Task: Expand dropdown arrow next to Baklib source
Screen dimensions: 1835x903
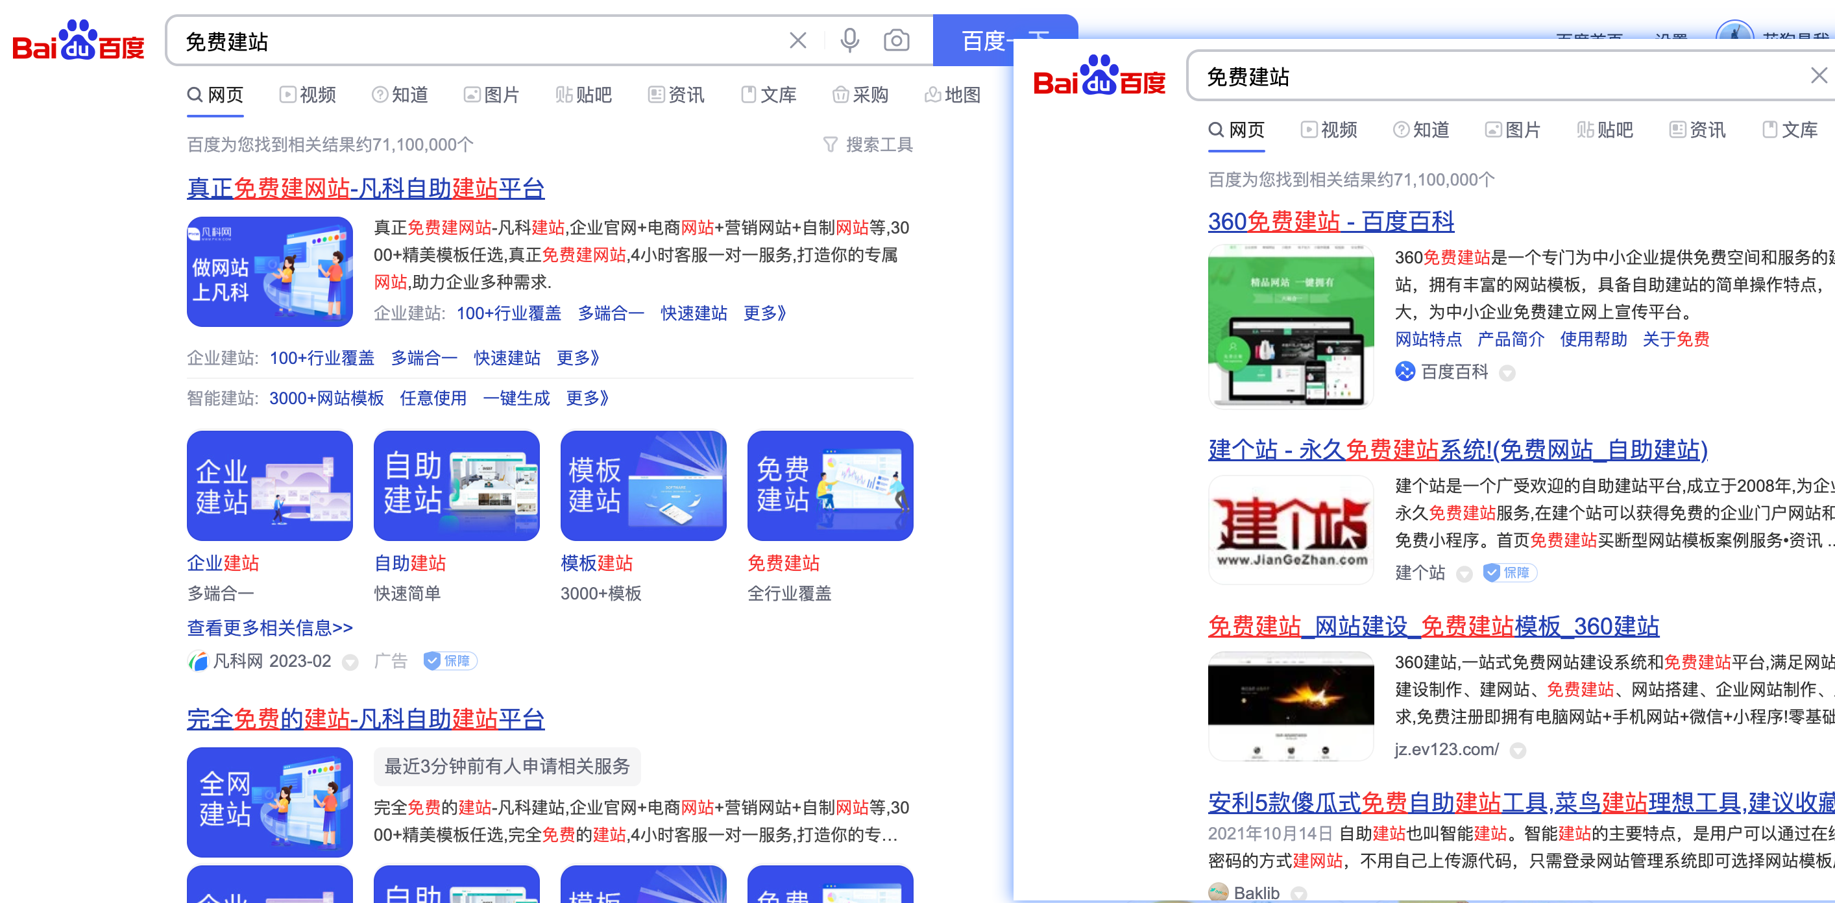Action: (1298, 894)
